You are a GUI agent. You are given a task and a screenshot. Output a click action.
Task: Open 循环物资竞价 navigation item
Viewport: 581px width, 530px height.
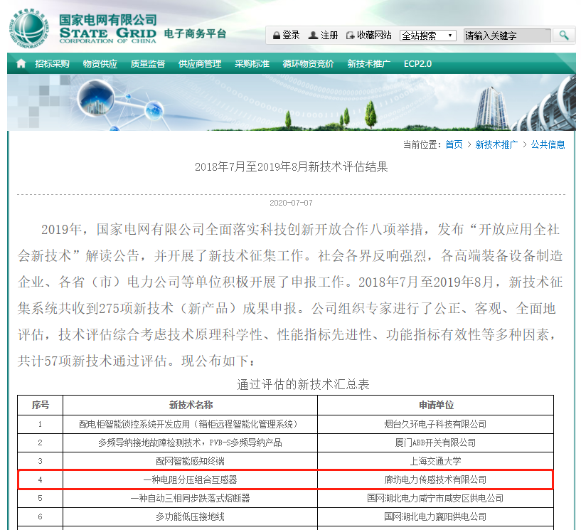click(x=308, y=63)
